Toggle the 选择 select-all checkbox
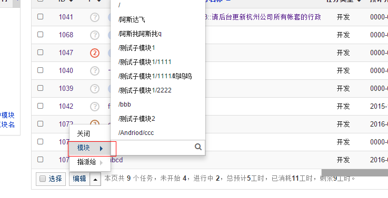The image size is (388, 198). 43,179
